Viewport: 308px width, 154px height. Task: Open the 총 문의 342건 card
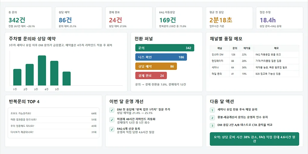point(29,18)
